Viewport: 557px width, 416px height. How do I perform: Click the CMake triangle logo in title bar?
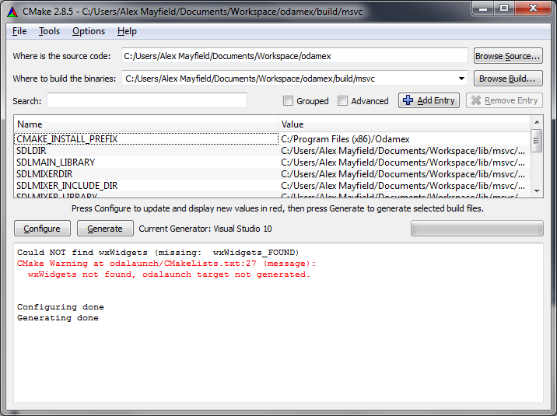(12, 12)
